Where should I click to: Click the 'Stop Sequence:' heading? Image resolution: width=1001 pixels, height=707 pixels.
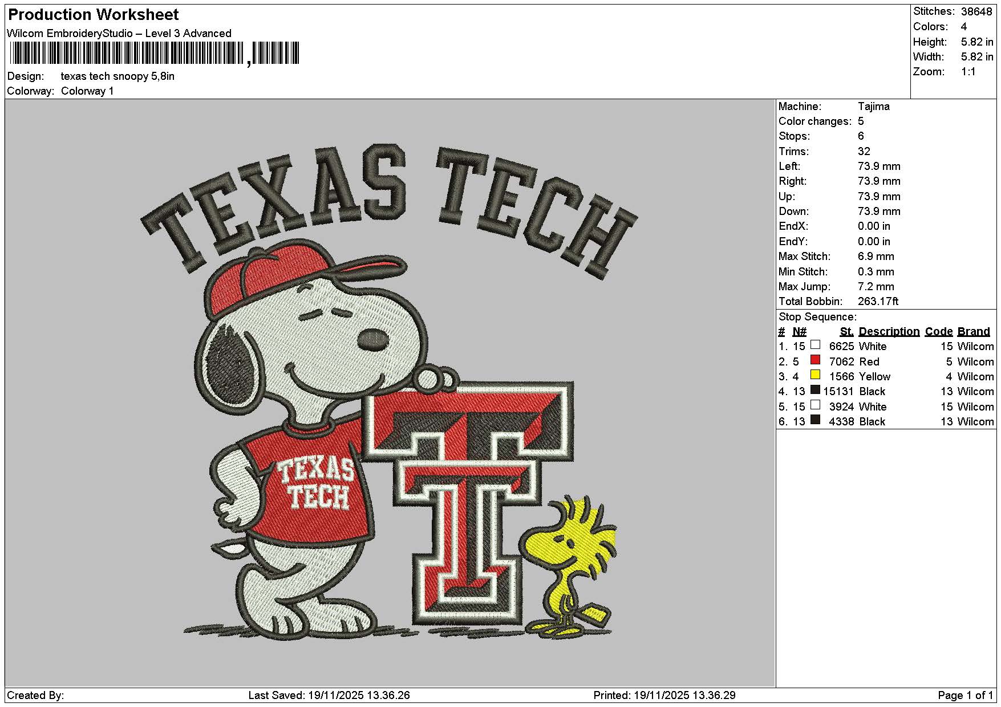tap(817, 316)
